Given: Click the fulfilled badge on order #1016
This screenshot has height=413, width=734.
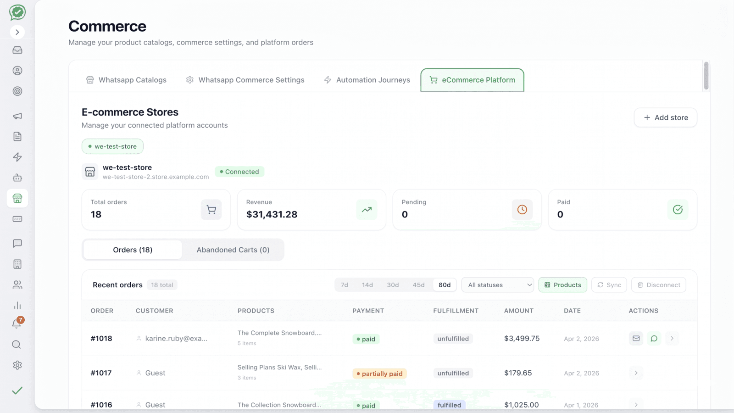Looking at the screenshot, I should (x=449, y=405).
